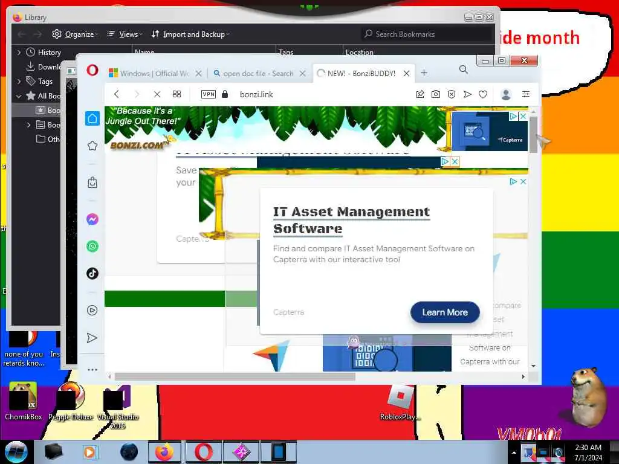Open the Opera sidebar flow arrow icon
The height and width of the screenshot is (464, 619).
[92, 338]
